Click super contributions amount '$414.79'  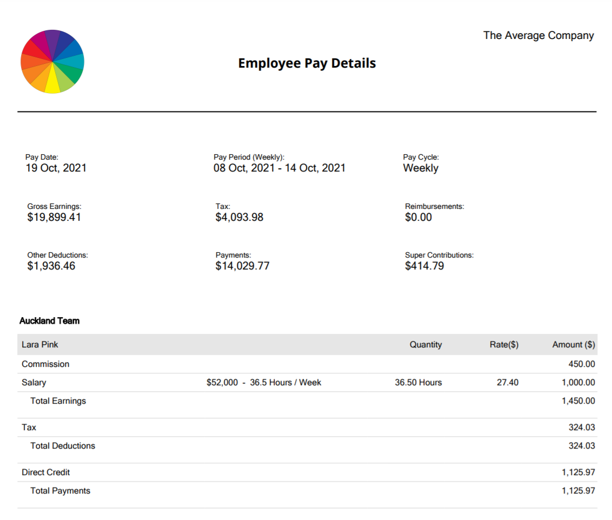tap(424, 266)
